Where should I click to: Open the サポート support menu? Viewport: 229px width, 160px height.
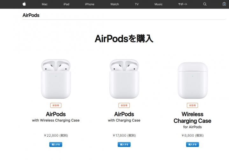(183, 4)
